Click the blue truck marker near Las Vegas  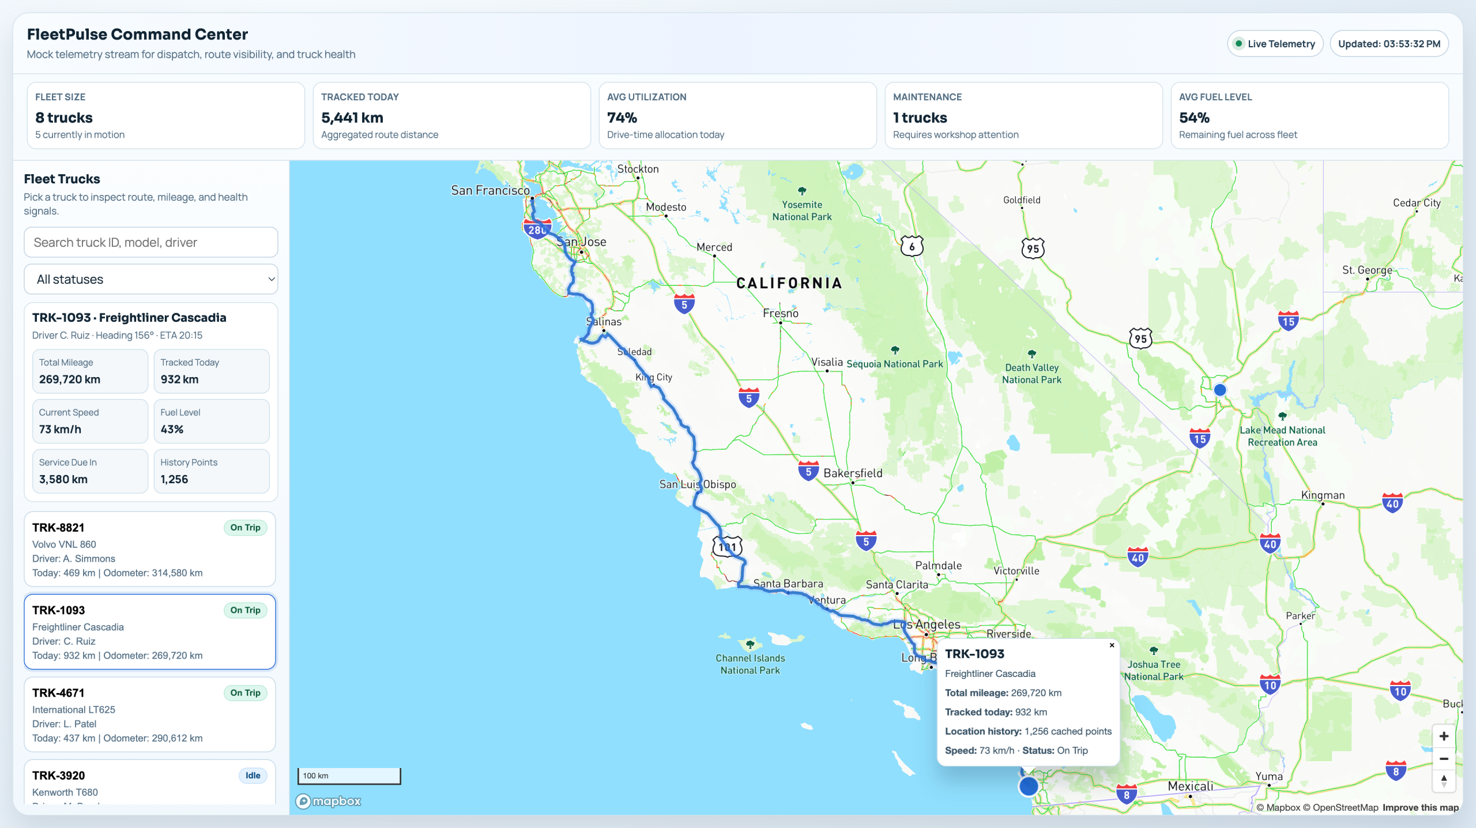tap(1219, 390)
